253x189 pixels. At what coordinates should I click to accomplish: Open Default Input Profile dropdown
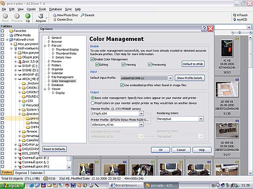(x=170, y=78)
